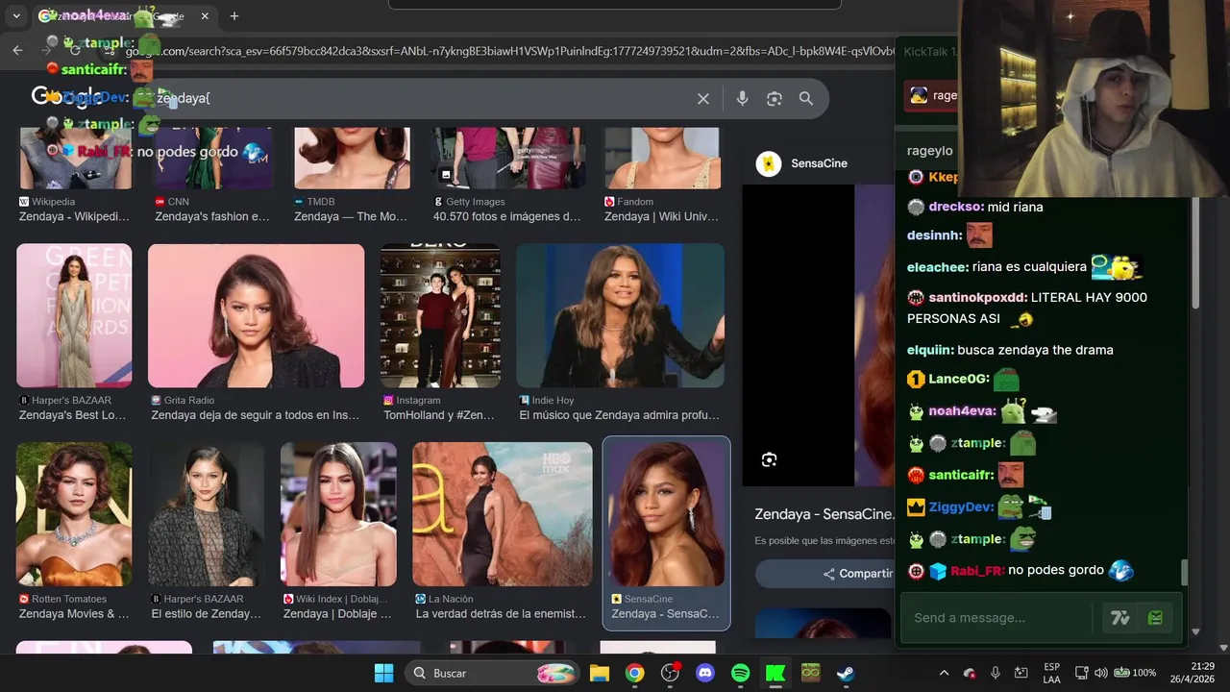Open the battery 100% indicator
This screenshot has width=1230, height=692.
[1135, 673]
